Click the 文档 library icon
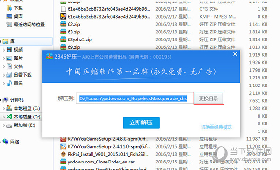 9,66
